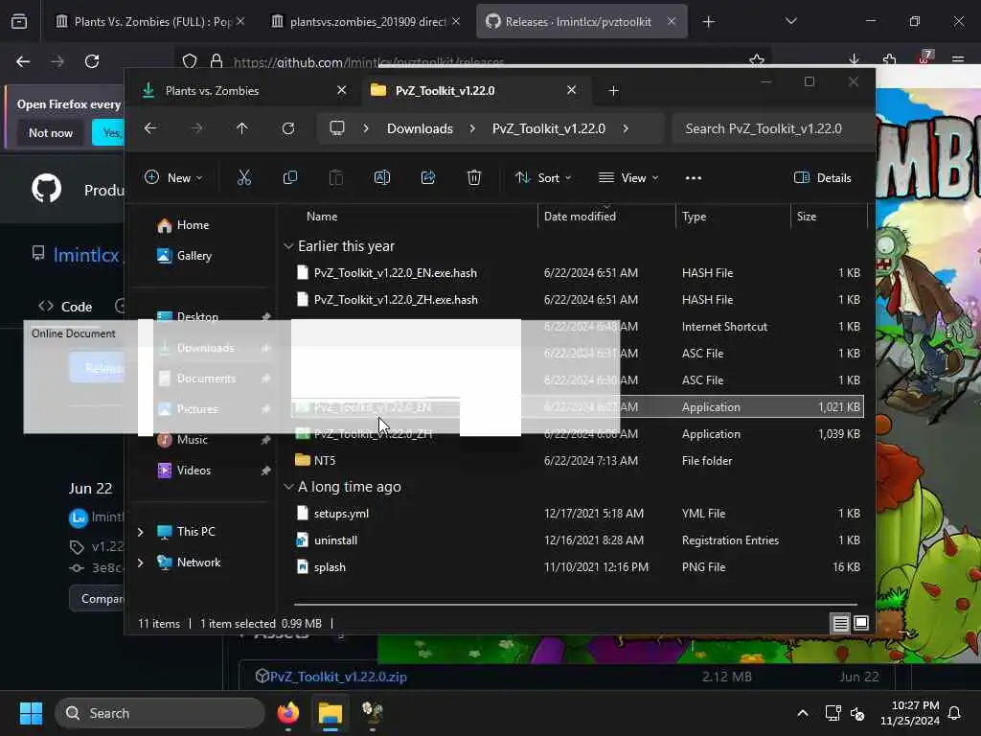Open File Explorer from the taskbar
This screenshot has height=736, width=981.
[x=330, y=713]
